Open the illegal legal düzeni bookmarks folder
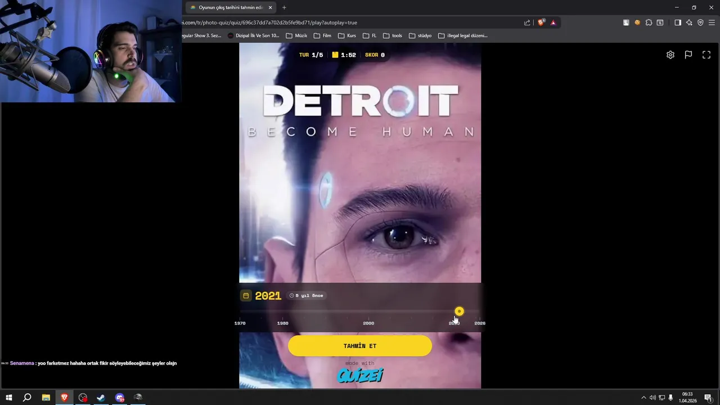This screenshot has height=405, width=720. [463, 35]
